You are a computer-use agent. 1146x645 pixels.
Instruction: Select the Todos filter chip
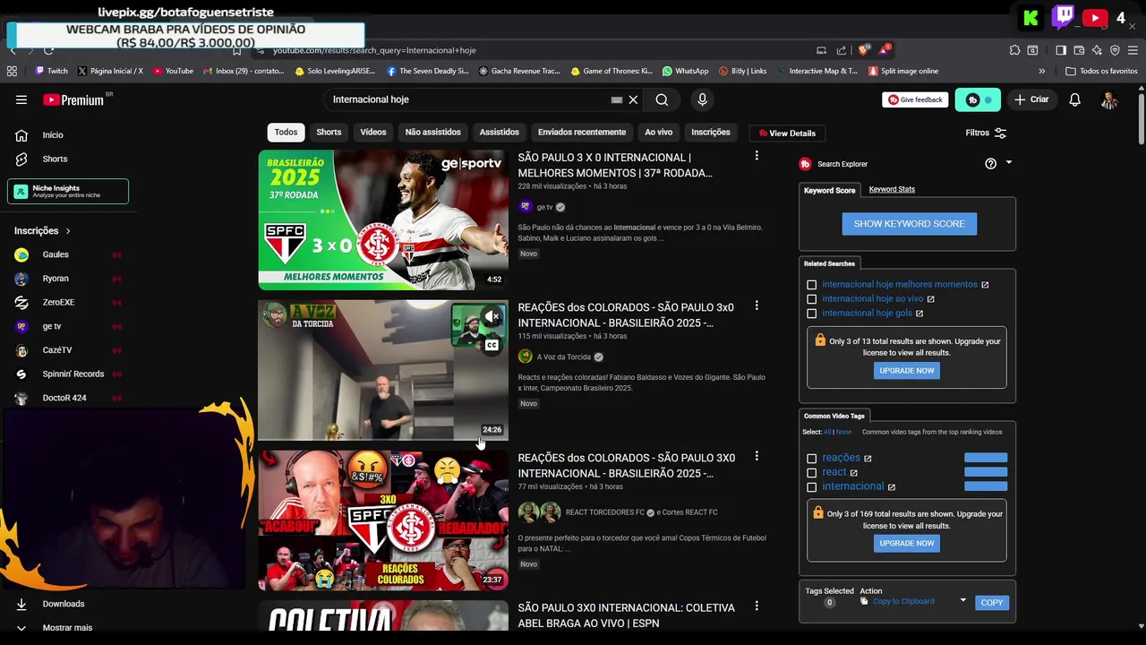[286, 133]
